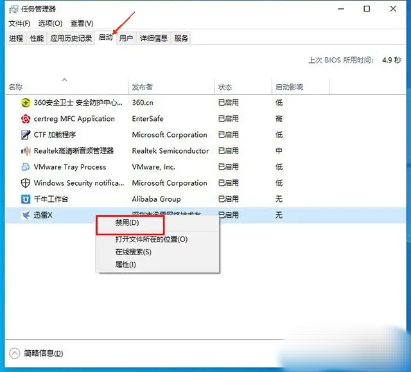Sort by the 启动影响 column header
The height and width of the screenshot is (372, 411).
pyautogui.click(x=301, y=87)
